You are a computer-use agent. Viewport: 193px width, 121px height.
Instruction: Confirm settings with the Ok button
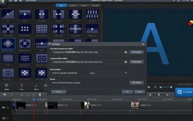point(127,92)
